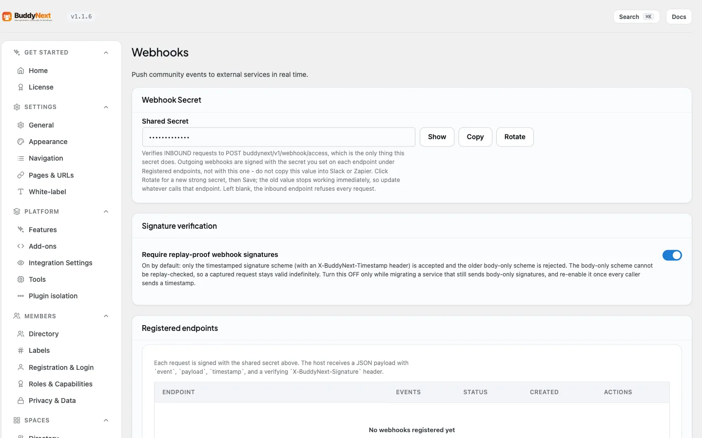The width and height of the screenshot is (702, 438).
Task: Click the Privacy & Data lock icon
Action: tap(20, 401)
